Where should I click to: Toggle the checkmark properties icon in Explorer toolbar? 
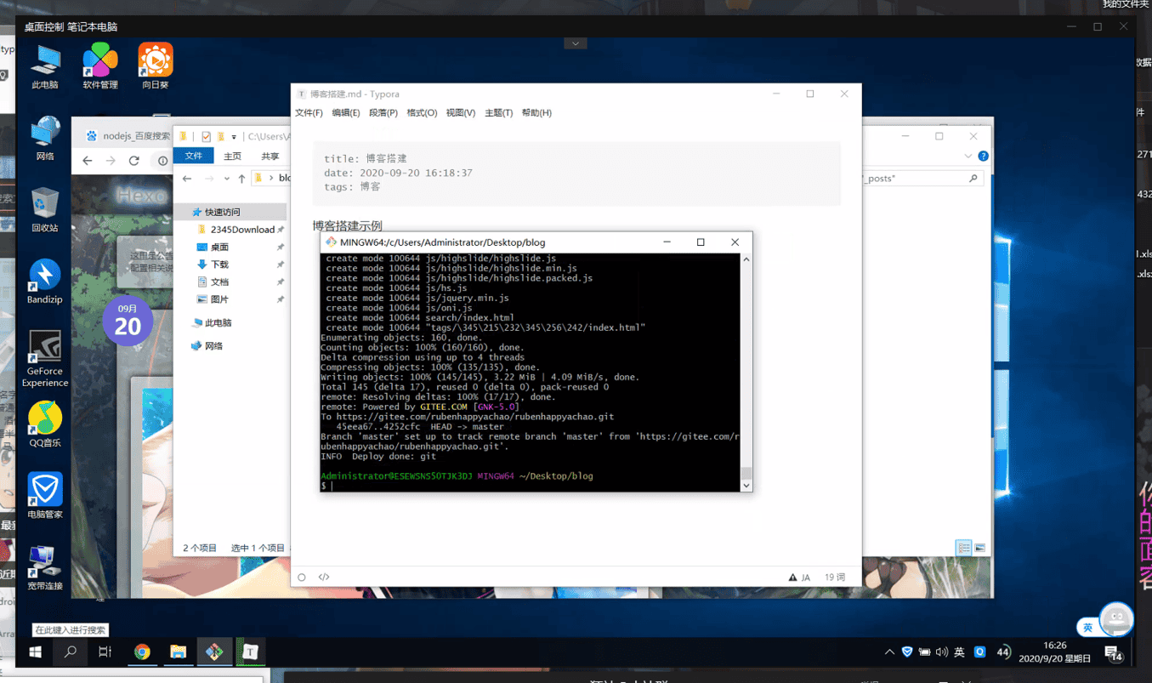[206, 136]
